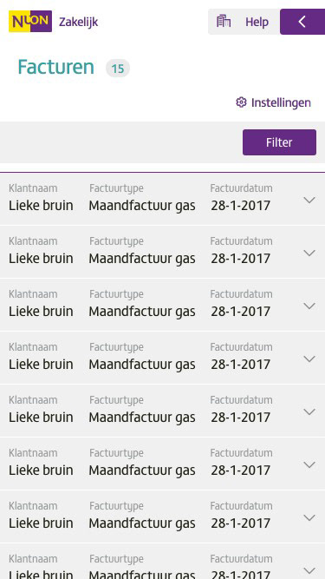The width and height of the screenshot is (325, 579).
Task: Click the Facturen count badge showing 15
Action: tap(118, 69)
